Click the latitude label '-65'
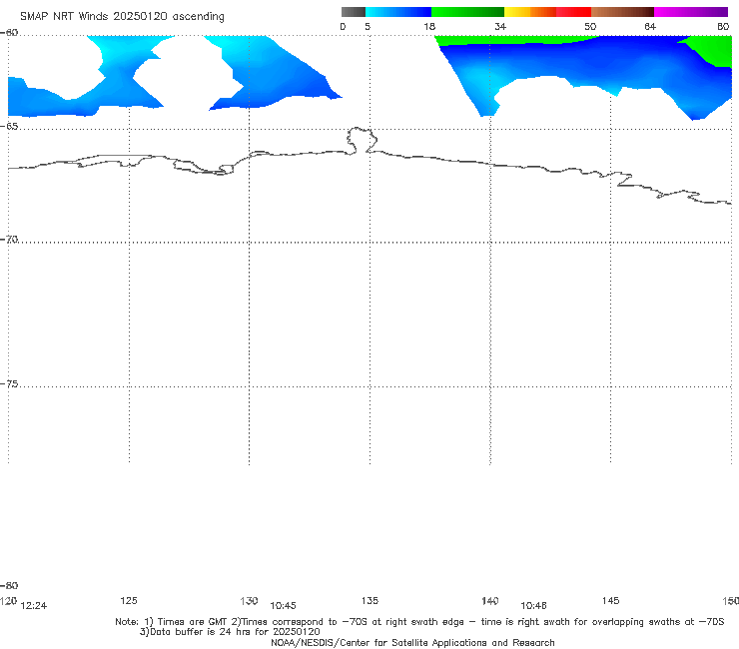Image resolution: width=739 pixels, height=649 pixels. [x=9, y=127]
